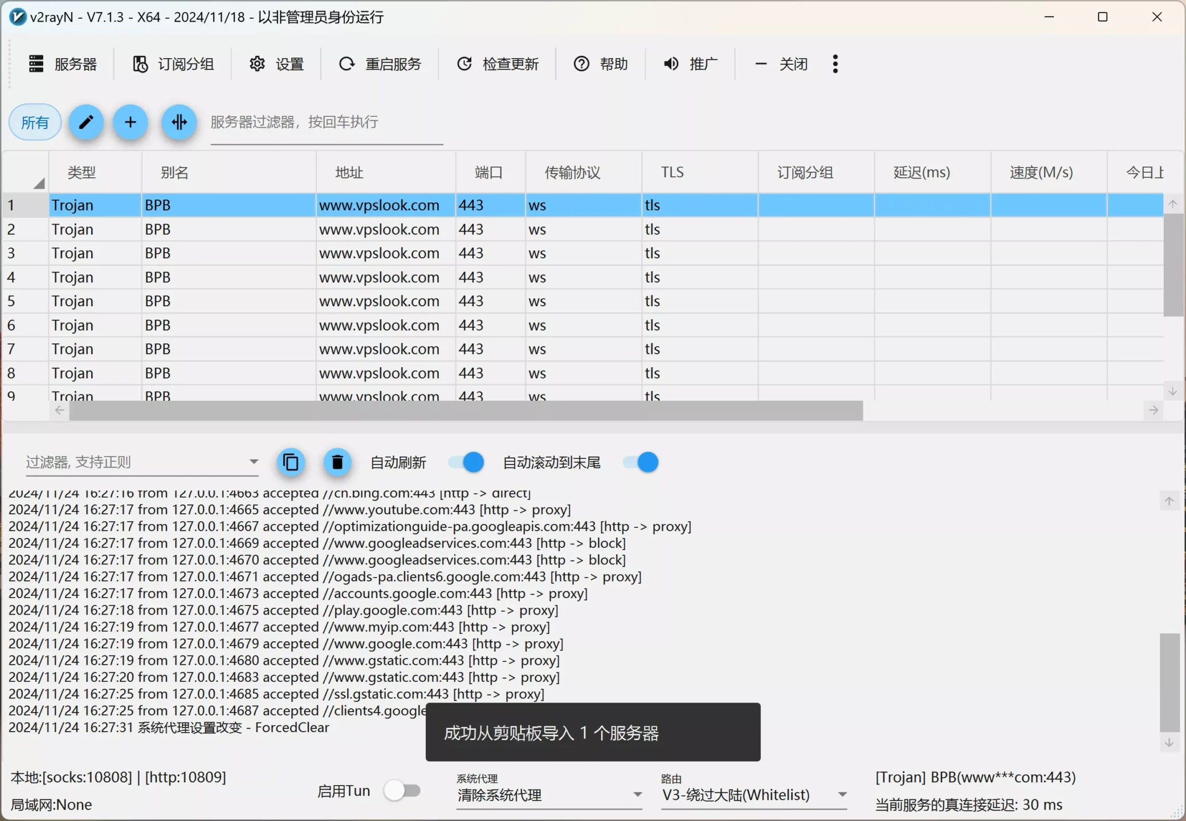Copy log contents with the copy icon

pos(291,462)
